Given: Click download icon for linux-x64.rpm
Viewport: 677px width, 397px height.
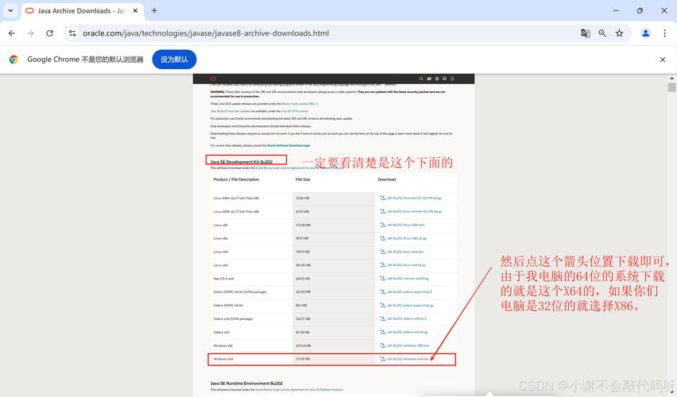Looking at the screenshot, I should 382,251.
